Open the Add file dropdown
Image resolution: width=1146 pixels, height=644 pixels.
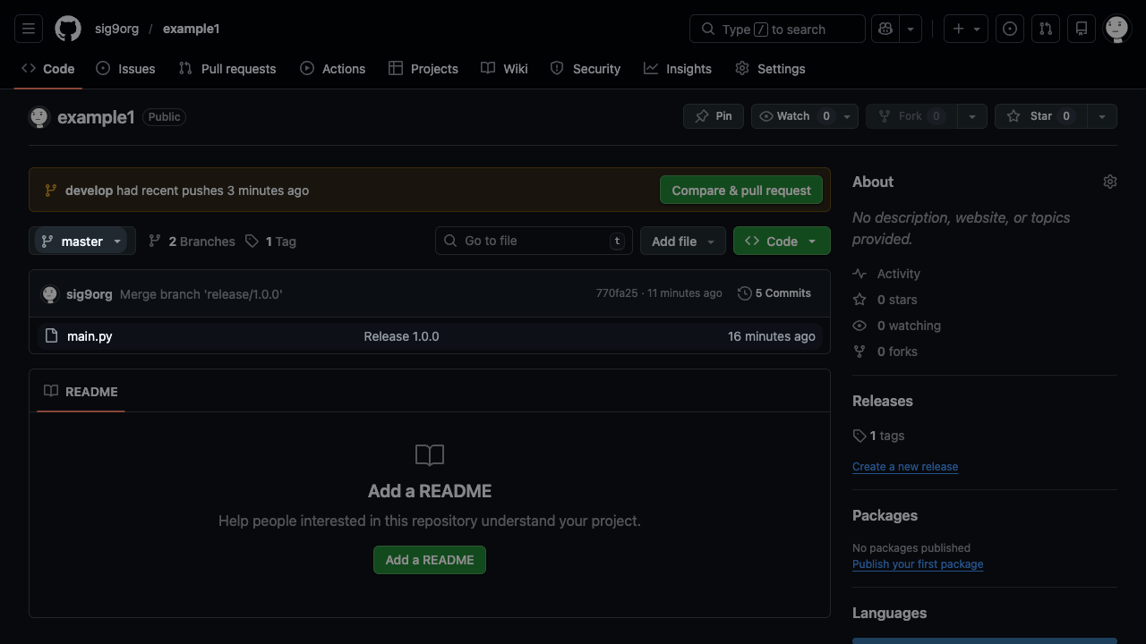pos(682,241)
